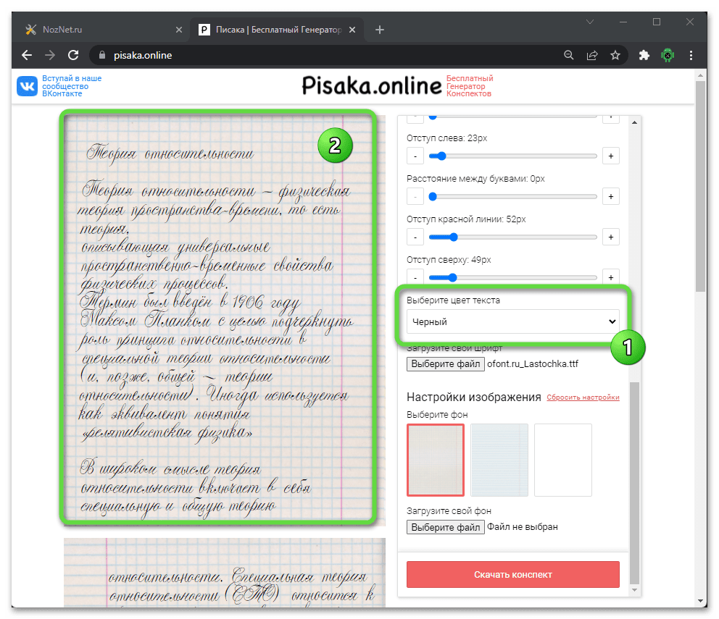Reload the page with refresh icon

tap(72, 55)
